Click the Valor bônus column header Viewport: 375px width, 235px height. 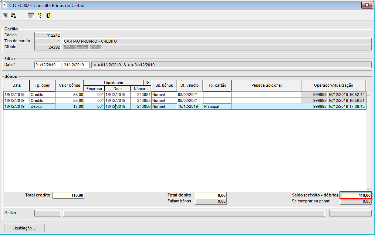(x=70, y=85)
